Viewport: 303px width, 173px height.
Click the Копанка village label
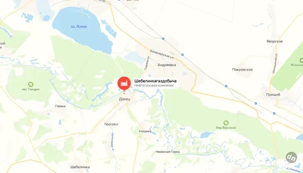pos(145,131)
